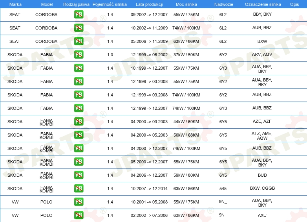The height and width of the screenshot is (222, 307).
Task: Click the petrol icon in the FABIA KOMBI 55kW row
Action: (x=79, y=162)
